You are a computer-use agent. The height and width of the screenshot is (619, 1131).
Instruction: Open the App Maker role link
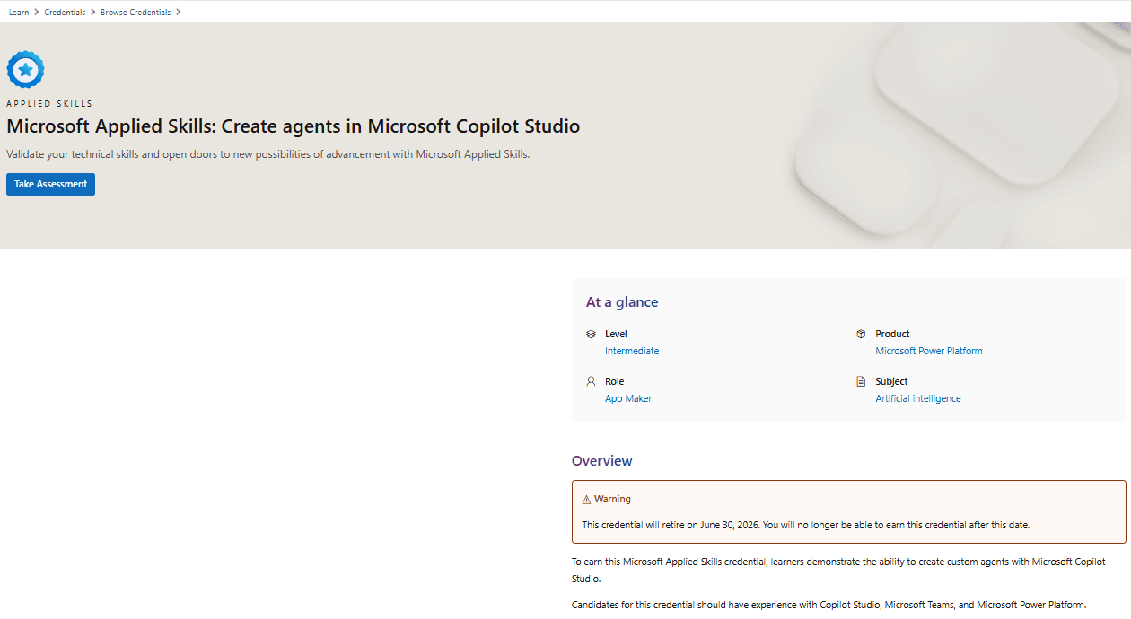628,398
